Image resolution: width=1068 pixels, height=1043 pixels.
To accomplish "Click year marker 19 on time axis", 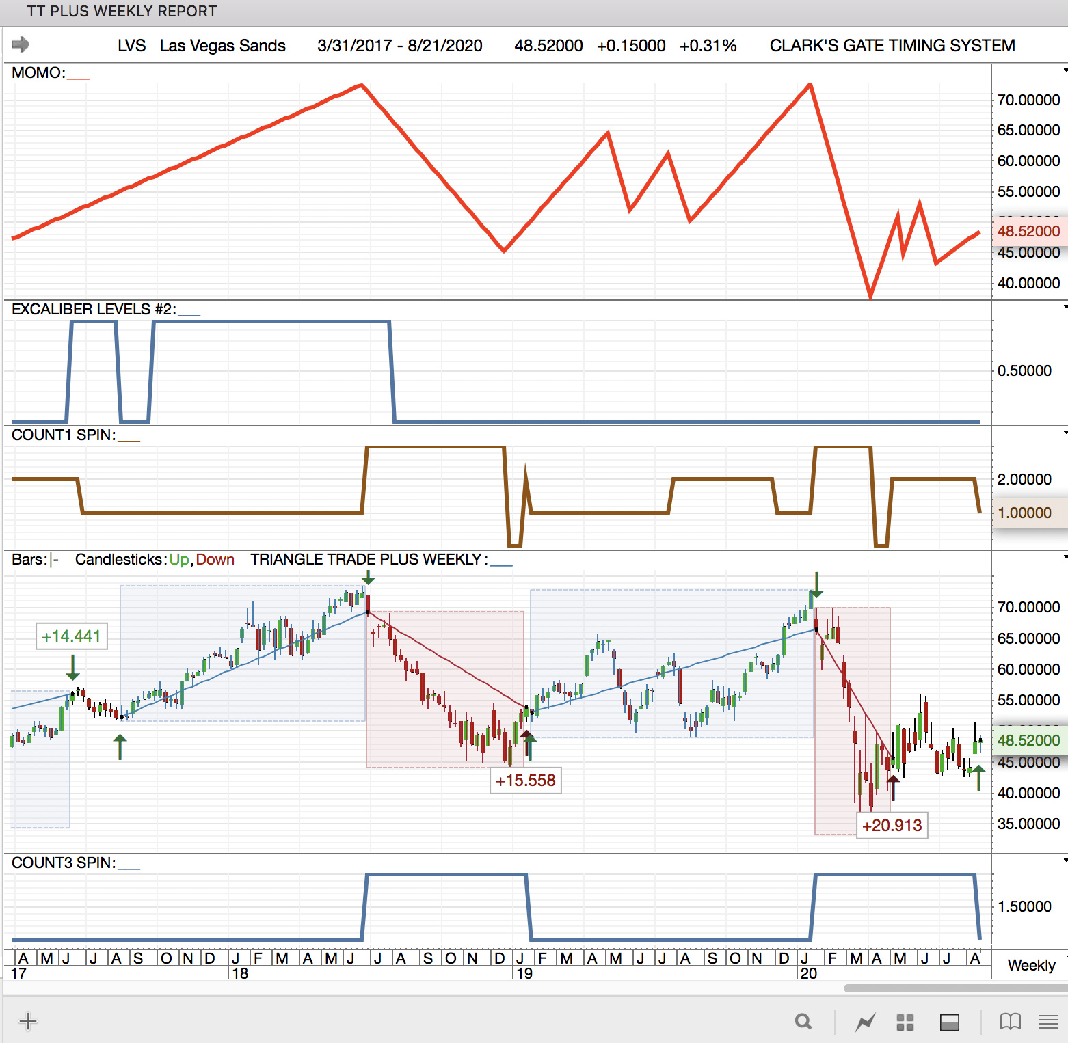I will [x=524, y=973].
